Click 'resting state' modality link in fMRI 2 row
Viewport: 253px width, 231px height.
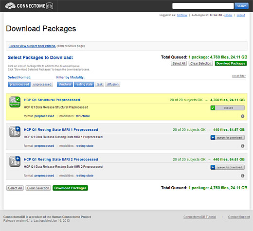coord(85,176)
